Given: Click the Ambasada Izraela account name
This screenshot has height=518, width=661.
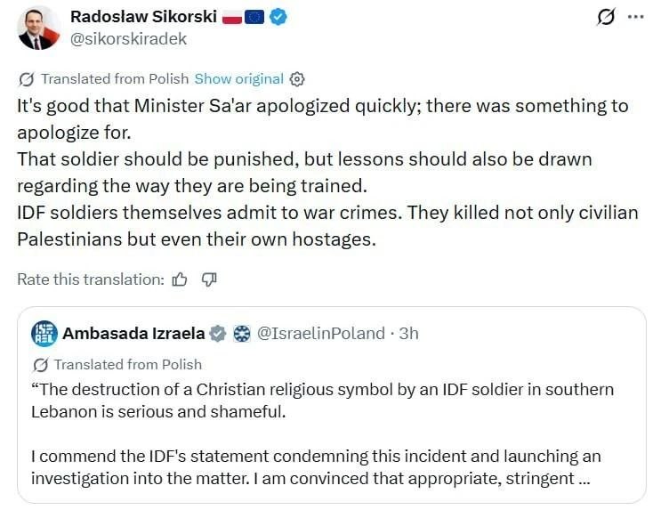Looking at the screenshot, I should 133,334.
